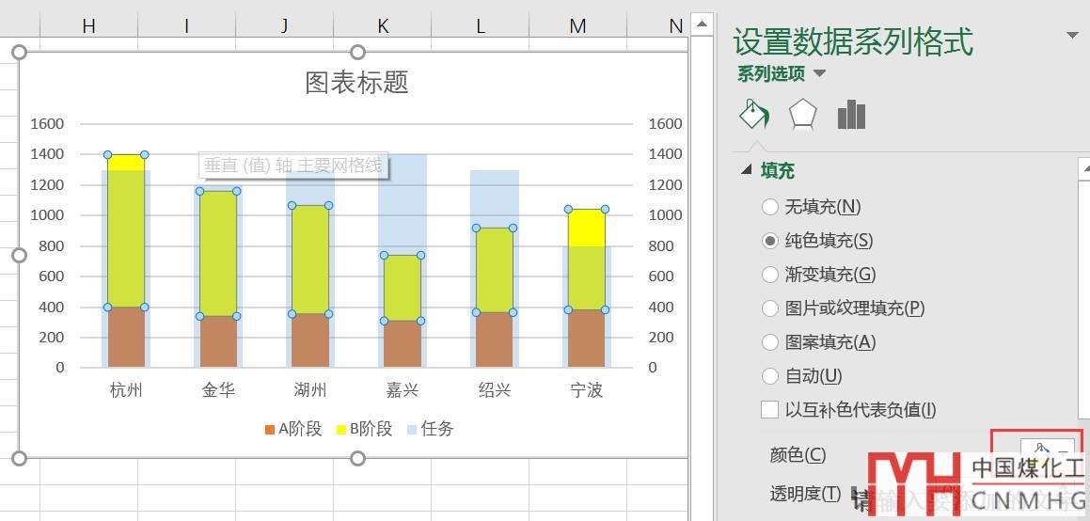Select the column H header
Image resolution: width=1090 pixels, height=521 pixels.
tap(88, 26)
